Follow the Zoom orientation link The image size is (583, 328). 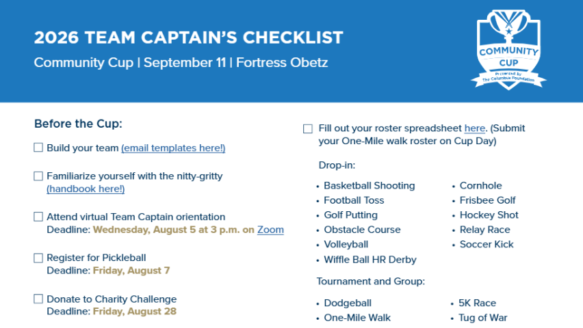(x=270, y=230)
